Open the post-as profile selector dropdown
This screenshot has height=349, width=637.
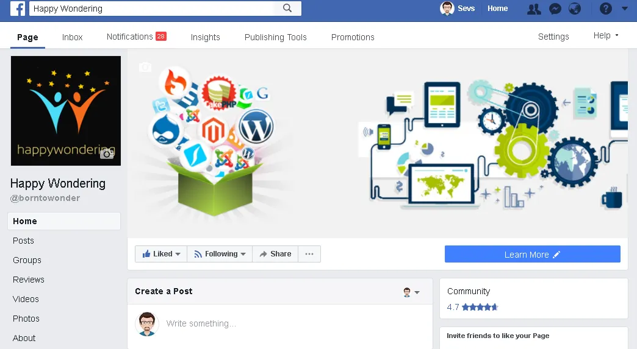pyautogui.click(x=411, y=292)
